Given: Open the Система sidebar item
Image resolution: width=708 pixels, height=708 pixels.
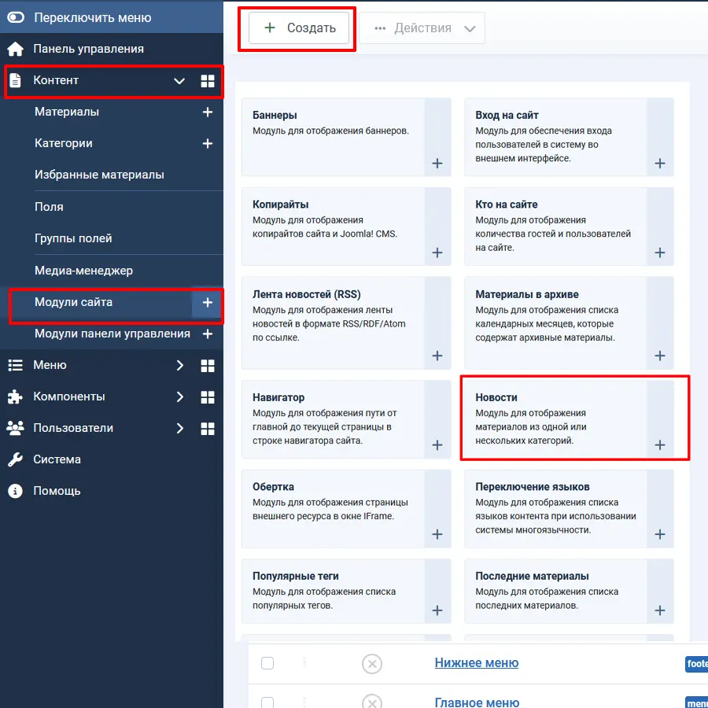Looking at the screenshot, I should click(x=57, y=459).
